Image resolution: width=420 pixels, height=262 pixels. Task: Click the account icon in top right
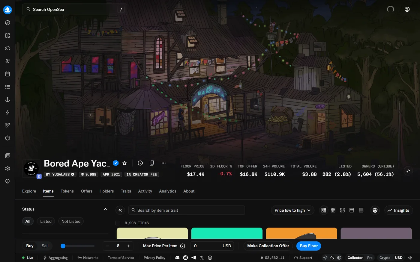pyautogui.click(x=407, y=9)
